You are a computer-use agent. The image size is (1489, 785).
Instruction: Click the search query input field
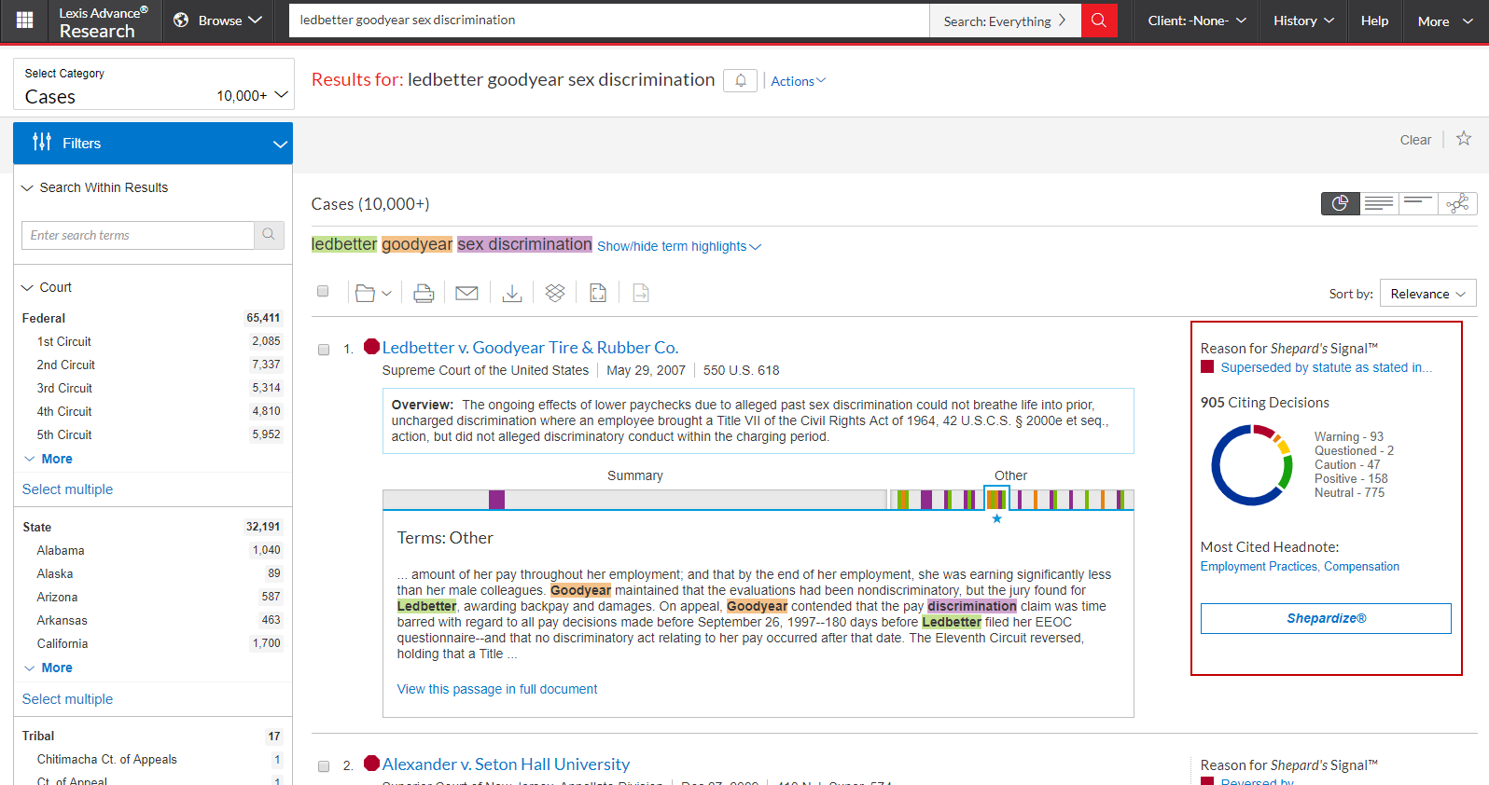point(609,21)
